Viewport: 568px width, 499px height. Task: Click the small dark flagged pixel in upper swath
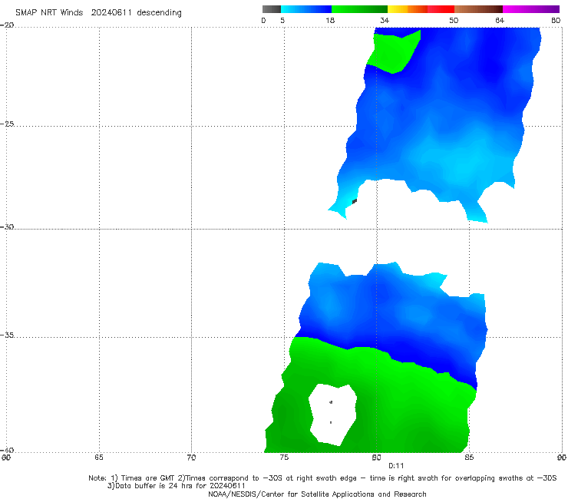pos(355,201)
